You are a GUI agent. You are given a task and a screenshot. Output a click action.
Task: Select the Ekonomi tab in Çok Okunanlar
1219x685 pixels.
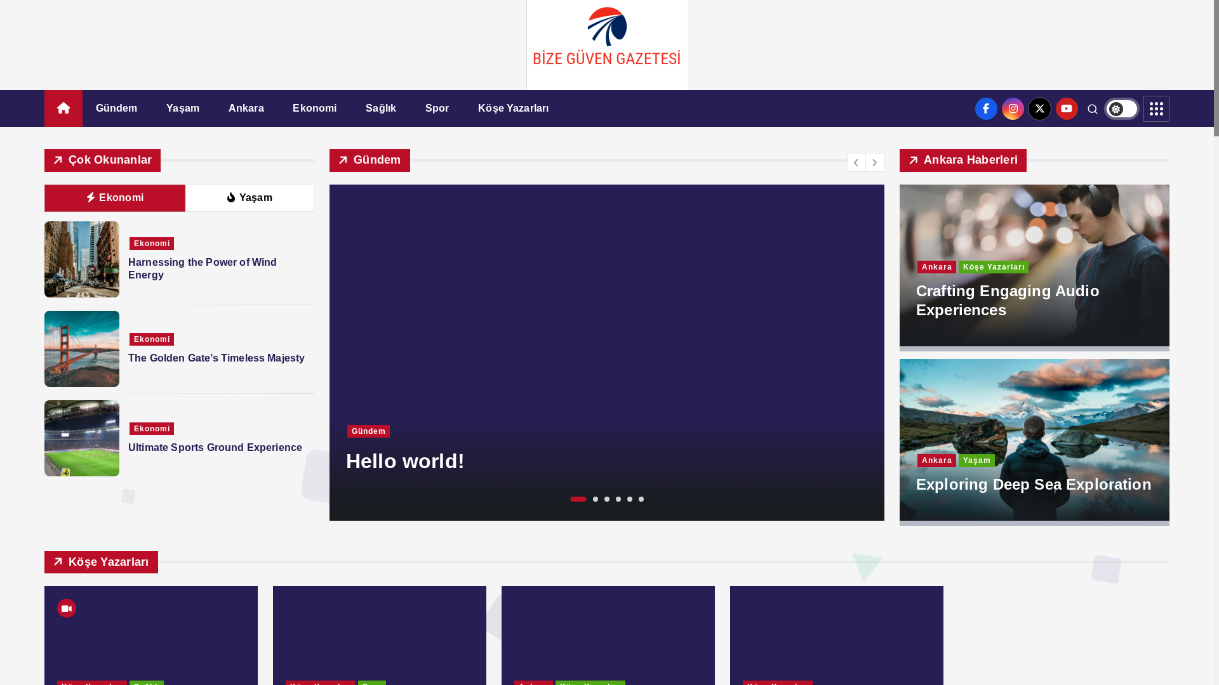[115, 198]
